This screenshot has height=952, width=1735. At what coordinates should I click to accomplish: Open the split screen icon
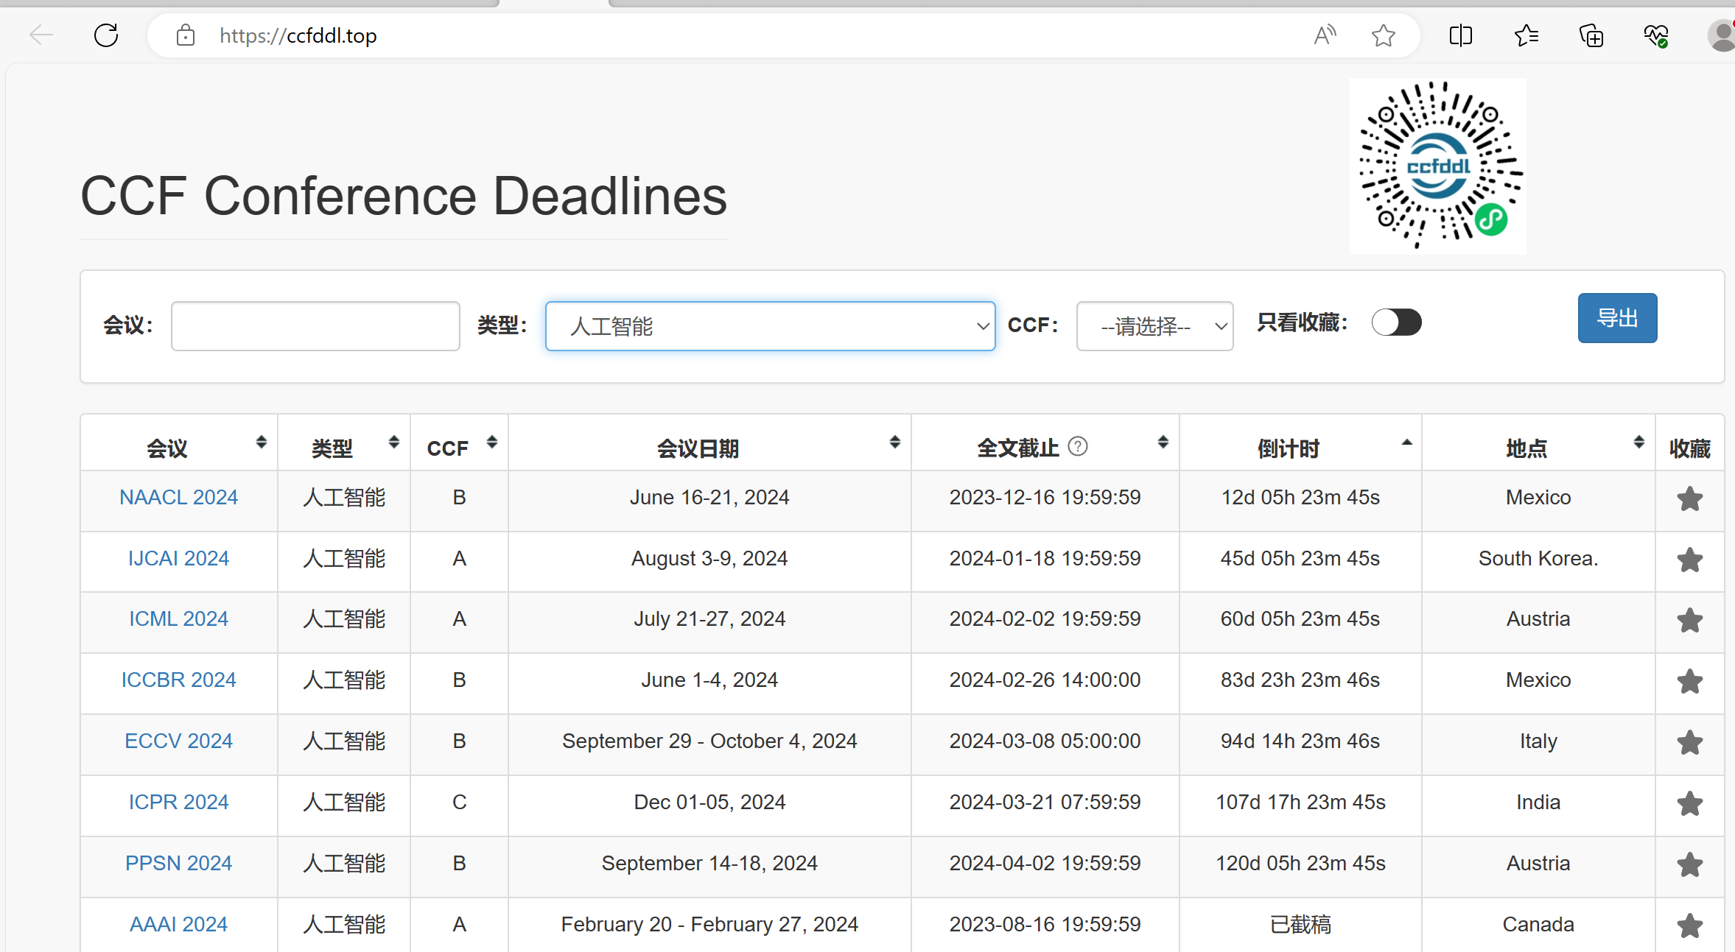click(1460, 35)
